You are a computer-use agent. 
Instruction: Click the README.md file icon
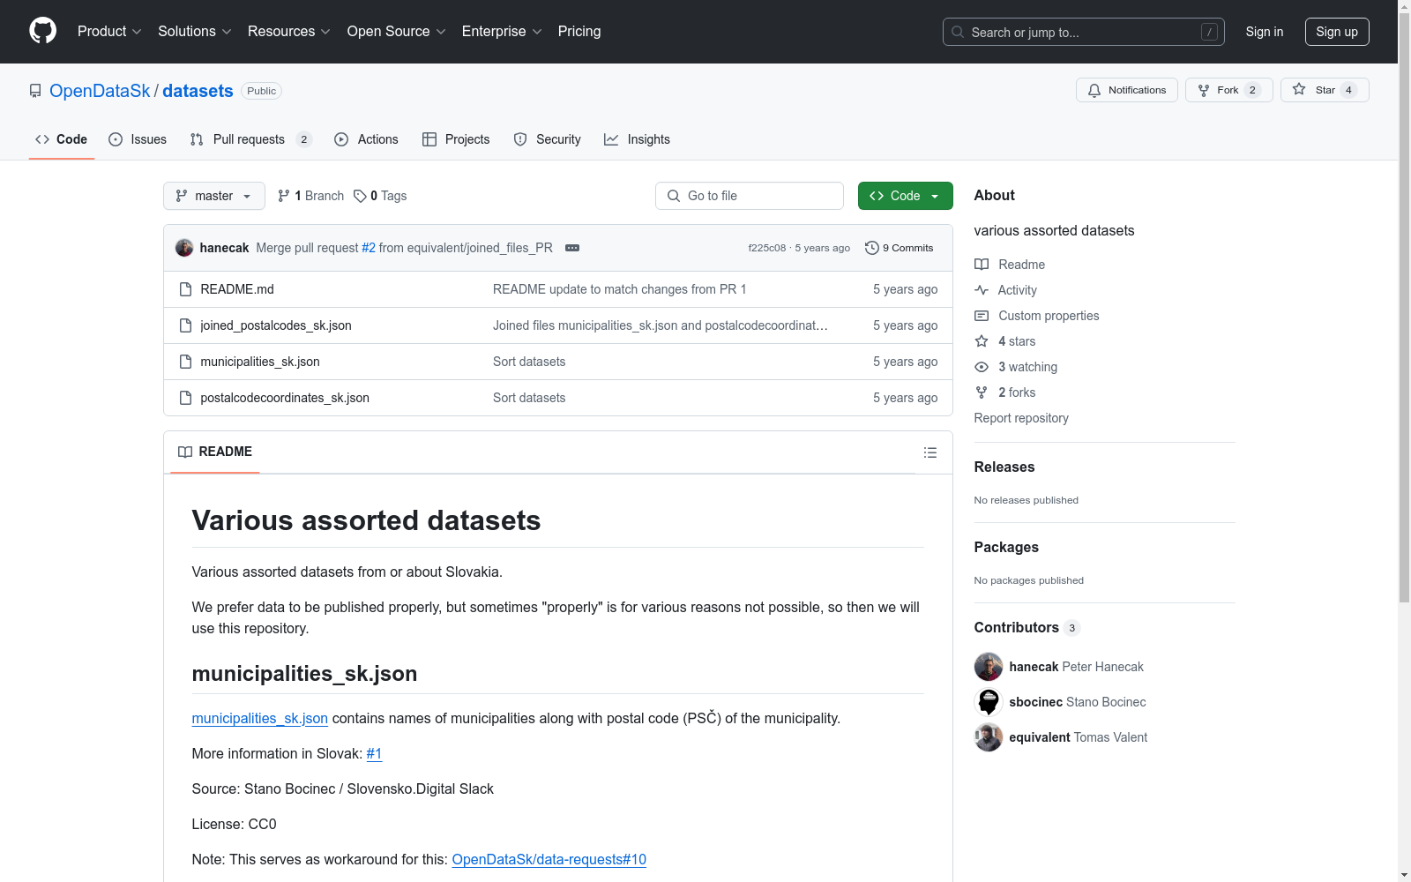[x=185, y=289]
